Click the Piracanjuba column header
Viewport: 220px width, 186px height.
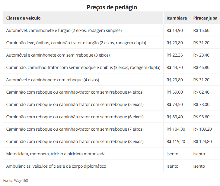(x=205, y=18)
